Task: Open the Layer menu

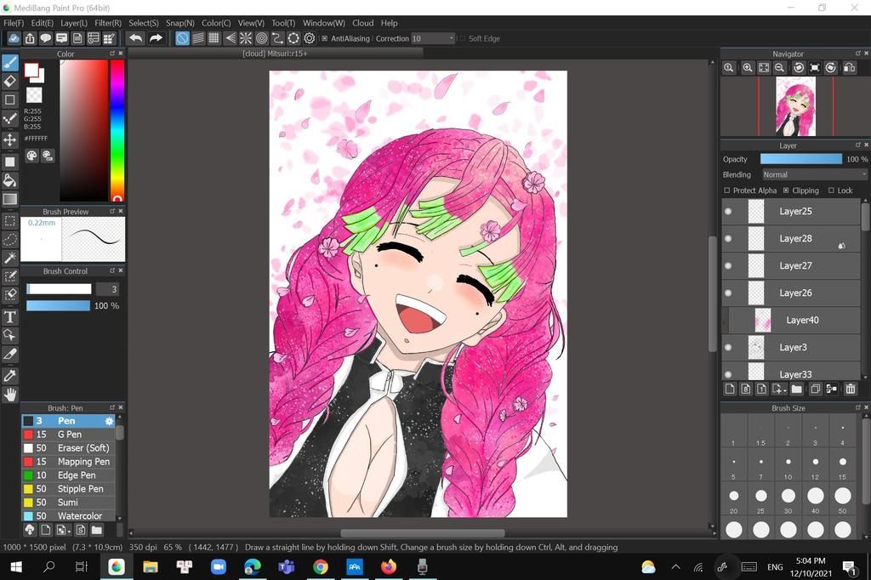Action: (74, 23)
